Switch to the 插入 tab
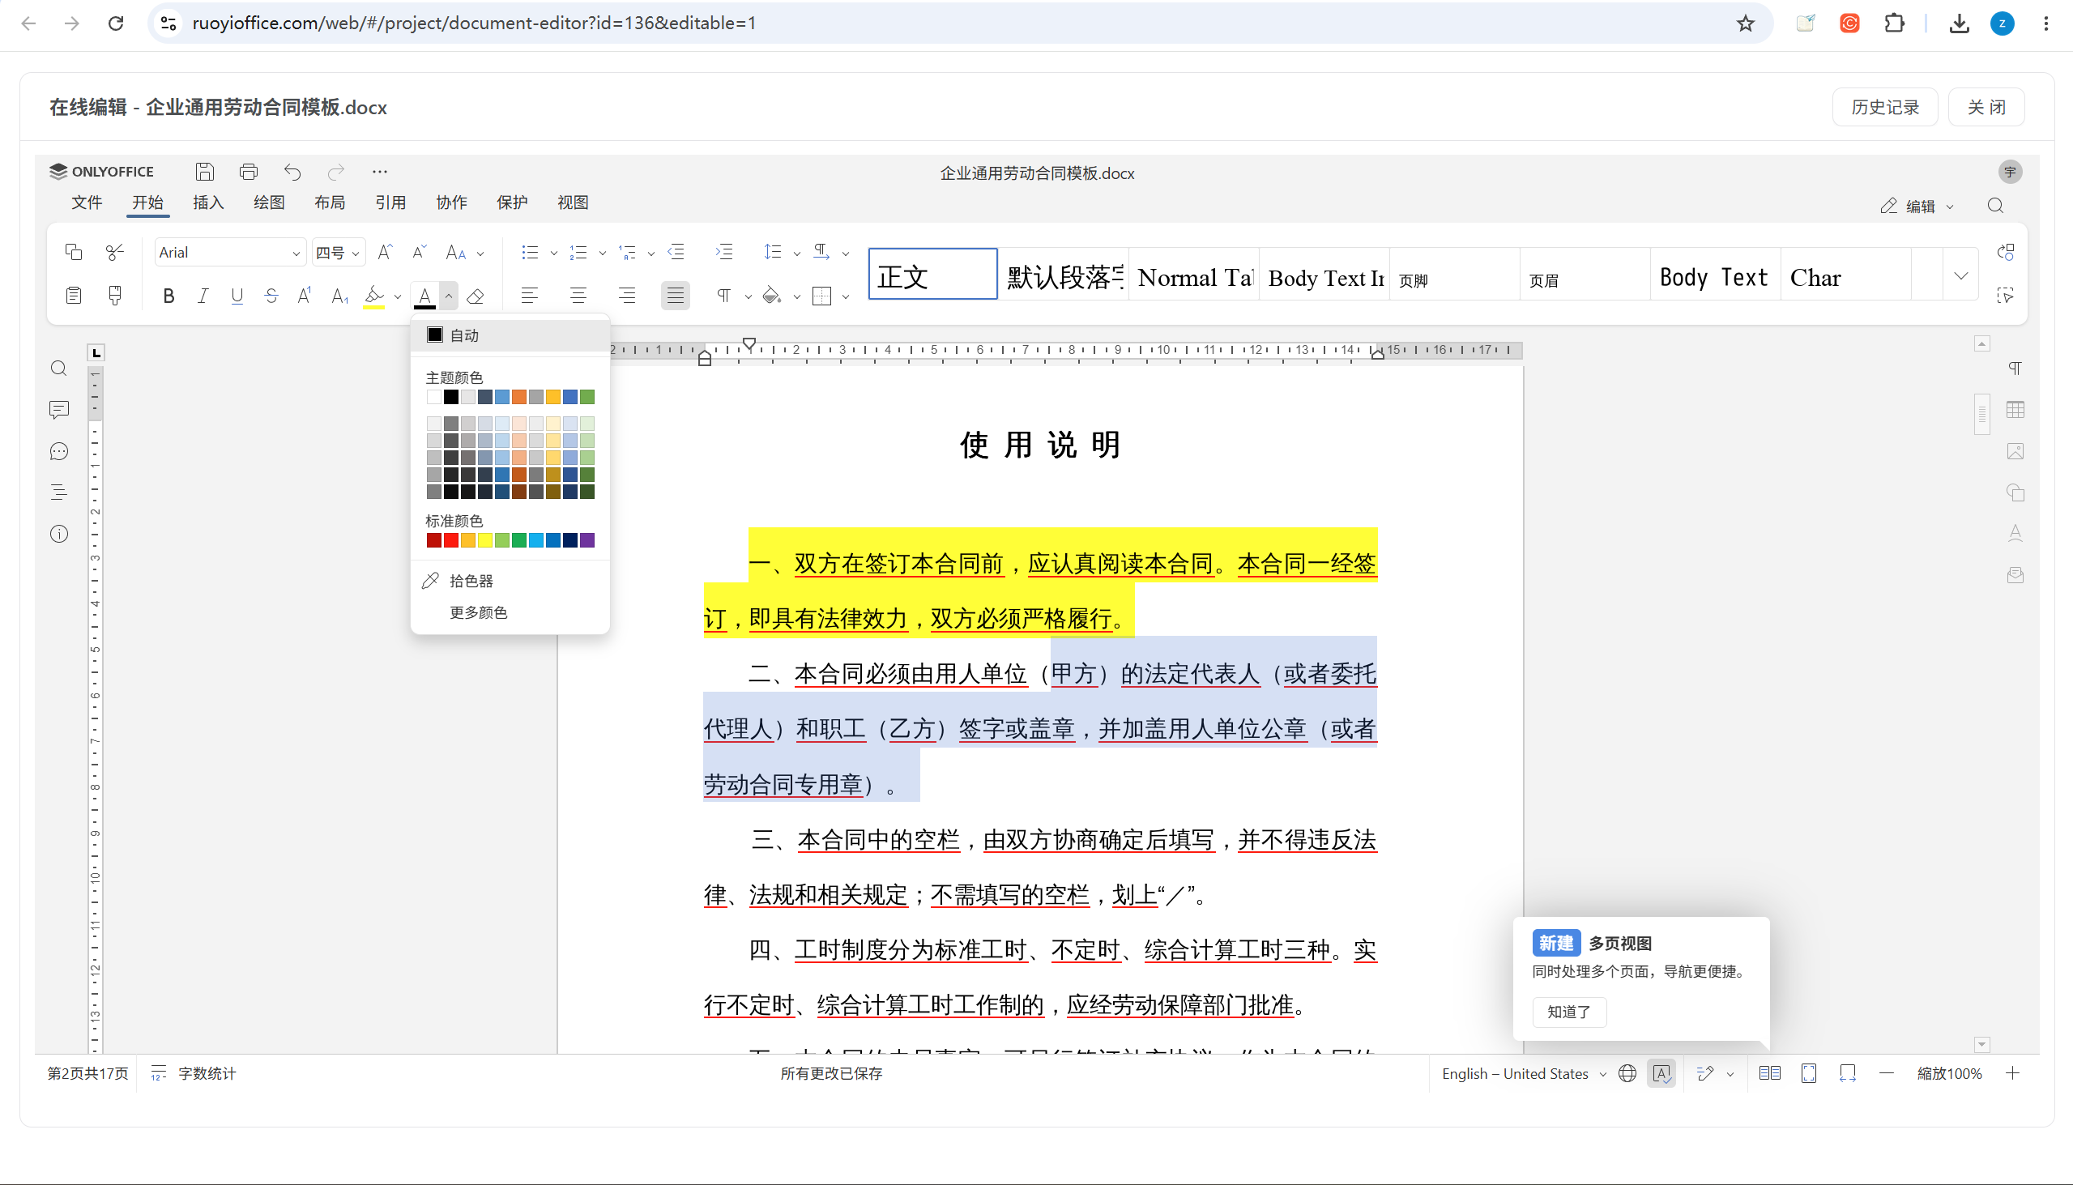This screenshot has width=2073, height=1185. point(208,202)
